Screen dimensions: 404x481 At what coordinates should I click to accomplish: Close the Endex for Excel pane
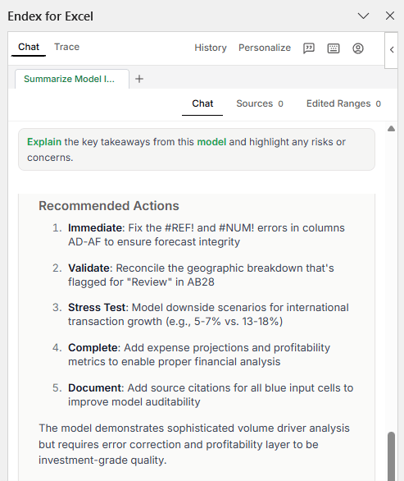(390, 16)
